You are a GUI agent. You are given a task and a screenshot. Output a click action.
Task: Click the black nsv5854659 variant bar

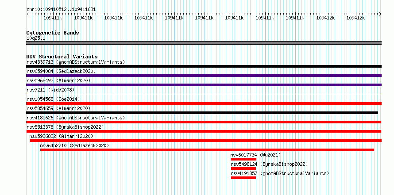[x=202, y=113]
